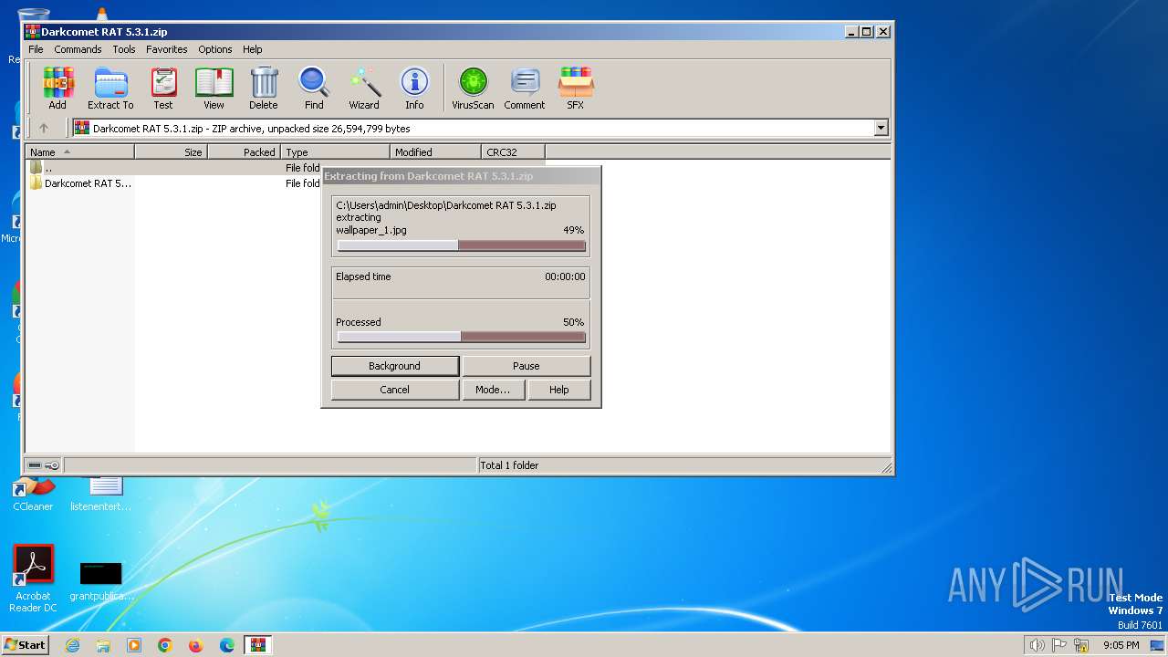Screen dimensions: 1168x657
Task: Sort by Modified column header
Action: click(436, 152)
